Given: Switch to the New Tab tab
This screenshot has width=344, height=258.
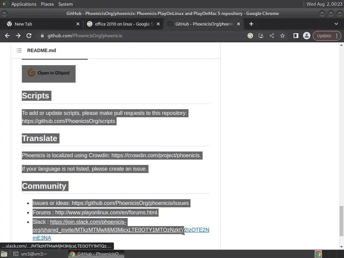Looking at the screenshot, I should tap(42, 24).
